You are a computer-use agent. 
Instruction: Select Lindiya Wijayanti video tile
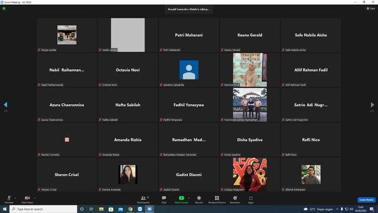[x=250, y=175]
